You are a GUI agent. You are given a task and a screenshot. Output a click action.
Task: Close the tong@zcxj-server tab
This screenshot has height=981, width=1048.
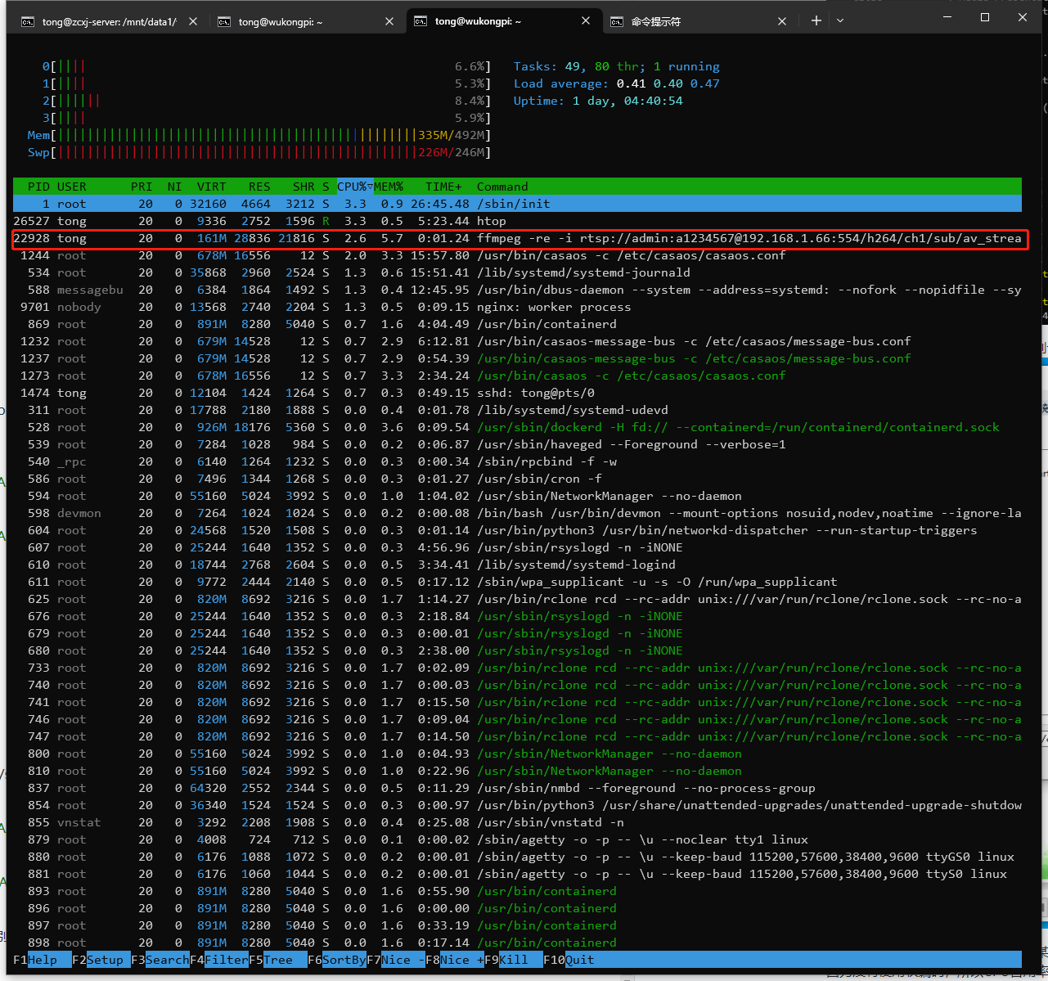click(x=193, y=21)
